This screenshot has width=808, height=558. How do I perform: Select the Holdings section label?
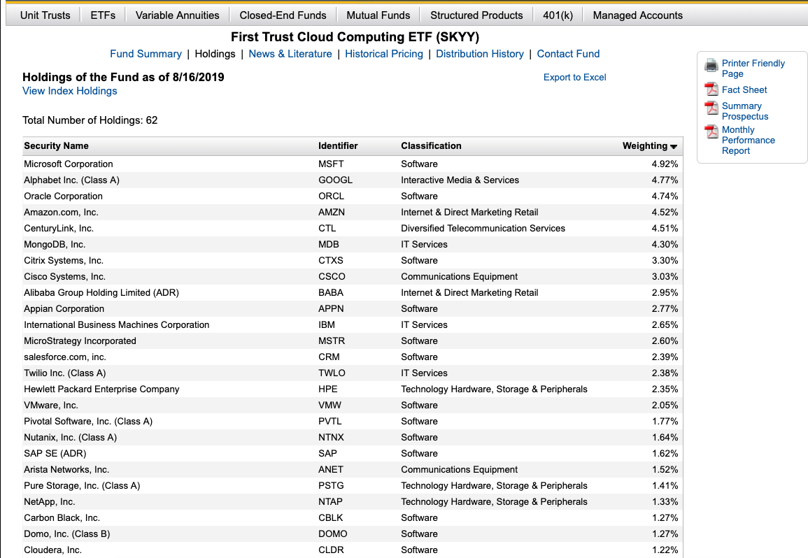pos(215,54)
